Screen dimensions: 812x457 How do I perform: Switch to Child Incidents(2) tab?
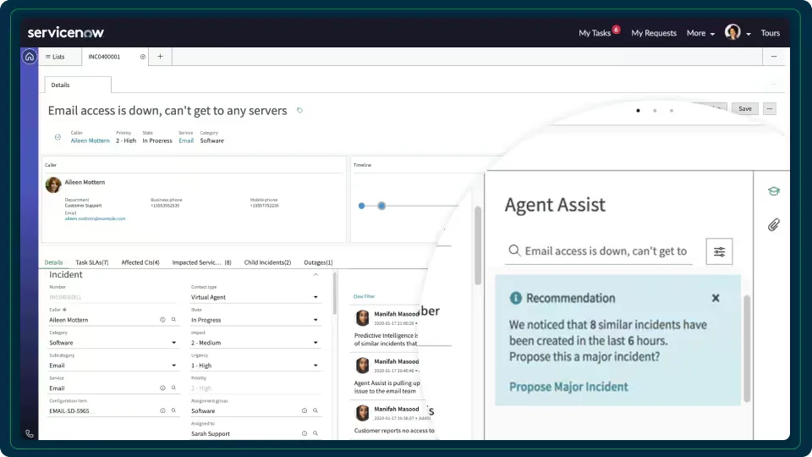(267, 262)
